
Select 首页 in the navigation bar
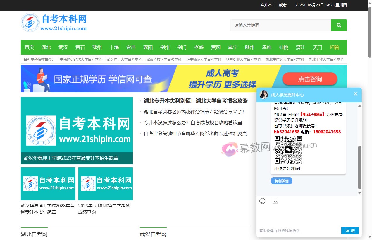29,47
